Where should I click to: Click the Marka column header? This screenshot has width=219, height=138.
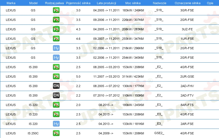click(x=11, y=3)
